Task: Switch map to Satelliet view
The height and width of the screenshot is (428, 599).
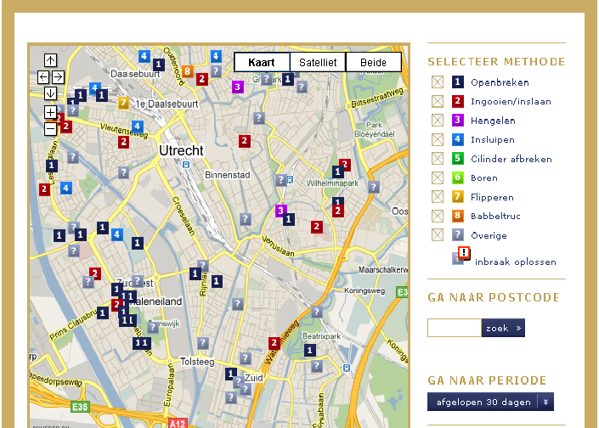Action: pos(318,62)
